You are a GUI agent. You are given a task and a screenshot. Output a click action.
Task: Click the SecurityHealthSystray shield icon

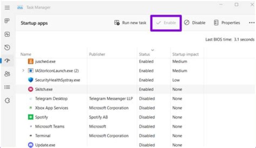(31, 80)
